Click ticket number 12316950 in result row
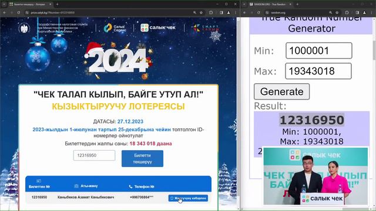Viewport: 376px width, 211px height. tap(39, 197)
